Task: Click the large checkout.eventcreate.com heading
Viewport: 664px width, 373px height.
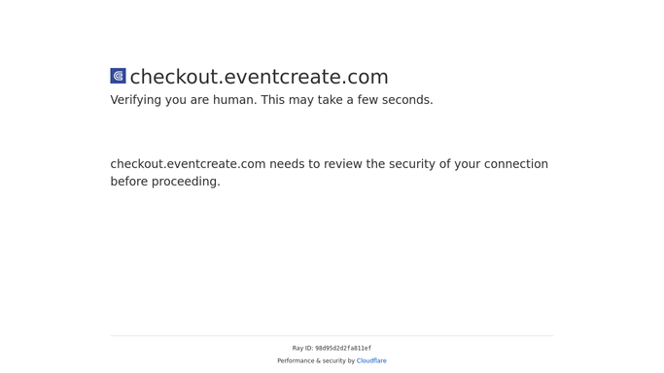Action: pyautogui.click(x=260, y=77)
